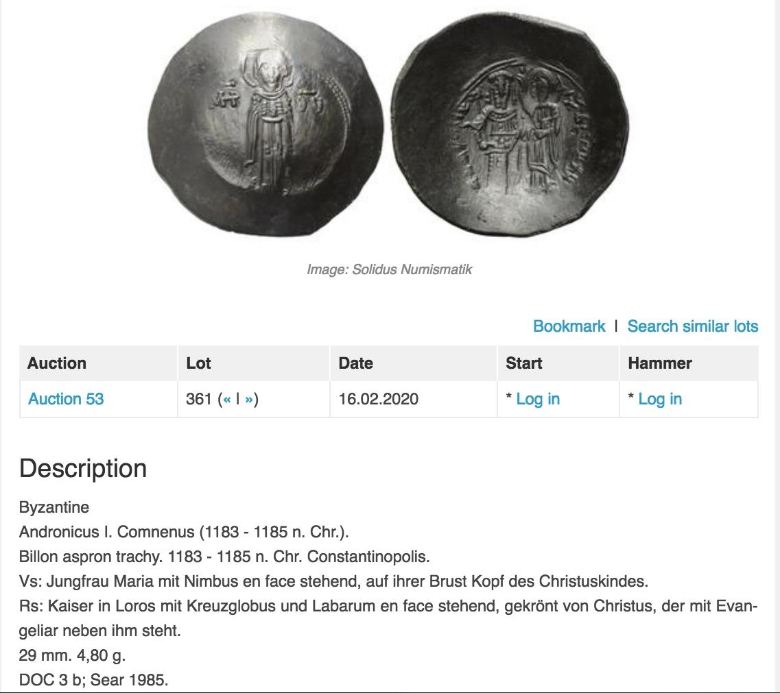780x693 pixels.
Task: Click the Description heading
Action: click(83, 468)
